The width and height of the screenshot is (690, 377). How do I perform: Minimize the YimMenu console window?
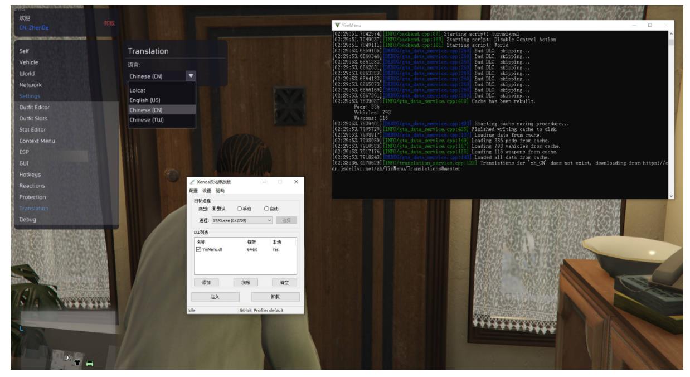click(x=634, y=25)
